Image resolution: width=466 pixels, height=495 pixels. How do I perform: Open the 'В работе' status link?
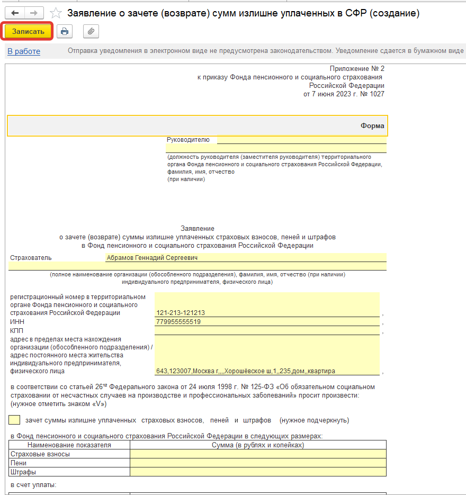pos(24,51)
